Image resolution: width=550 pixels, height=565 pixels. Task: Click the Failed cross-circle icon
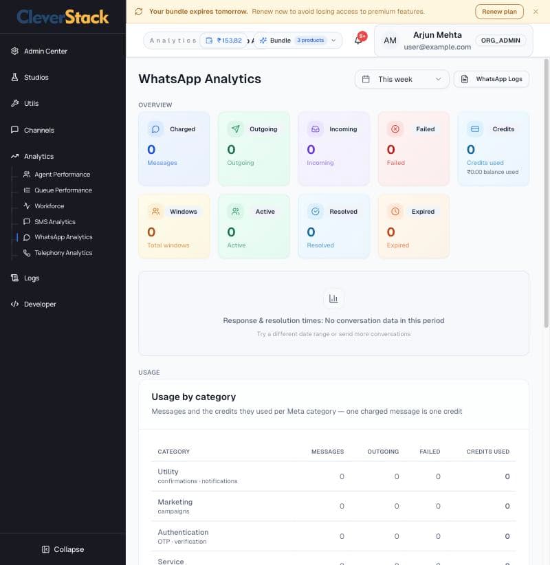point(395,129)
